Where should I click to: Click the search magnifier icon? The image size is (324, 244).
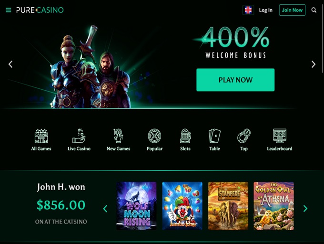314,10
